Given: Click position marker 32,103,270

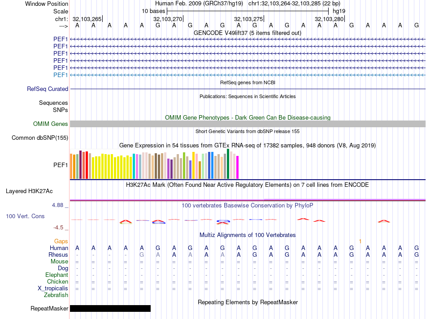Looking at the screenshot, I should pyautogui.click(x=168, y=19).
